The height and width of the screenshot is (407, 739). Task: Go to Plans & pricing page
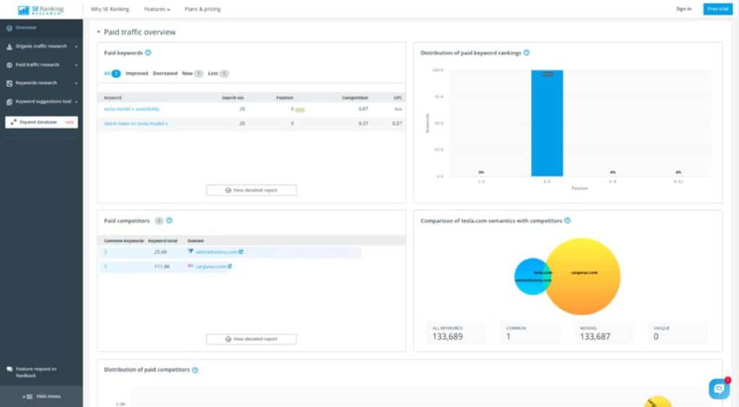click(x=201, y=9)
